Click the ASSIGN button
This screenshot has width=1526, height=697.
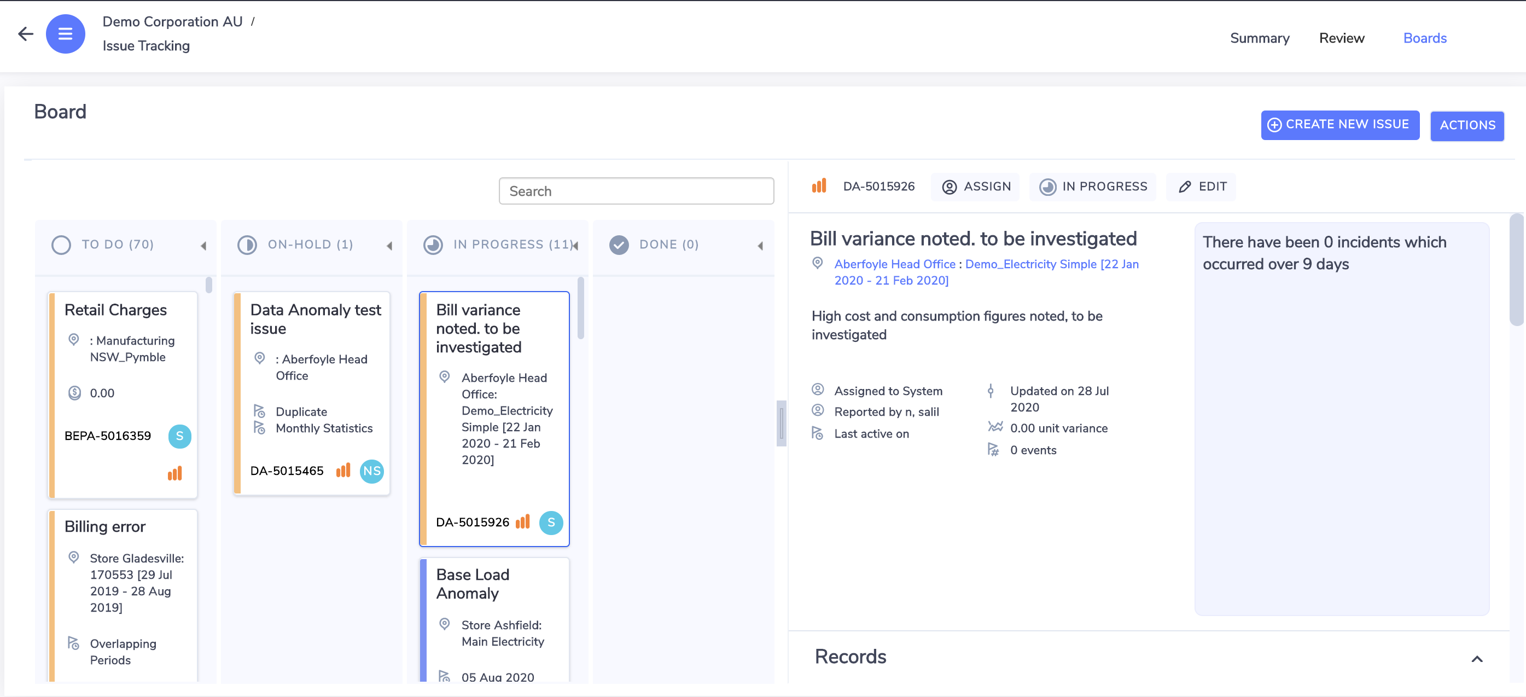pos(976,187)
